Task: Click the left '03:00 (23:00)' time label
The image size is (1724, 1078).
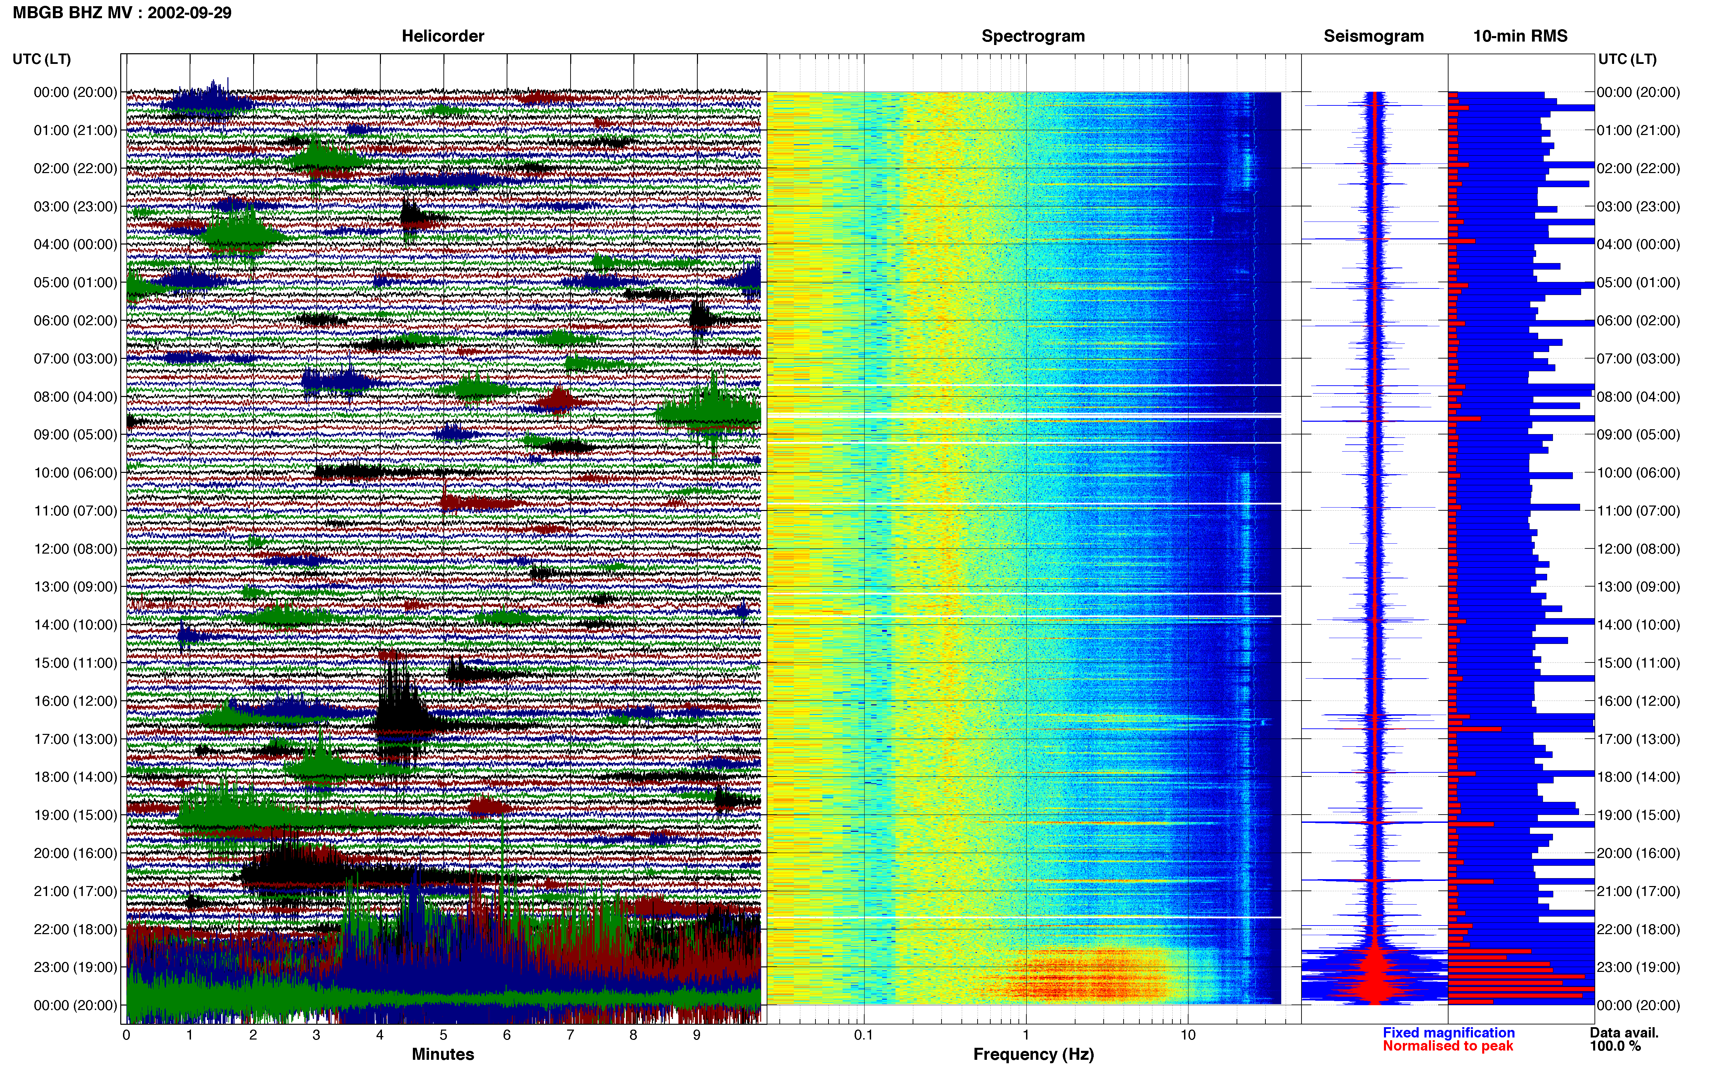Action: click(x=76, y=207)
